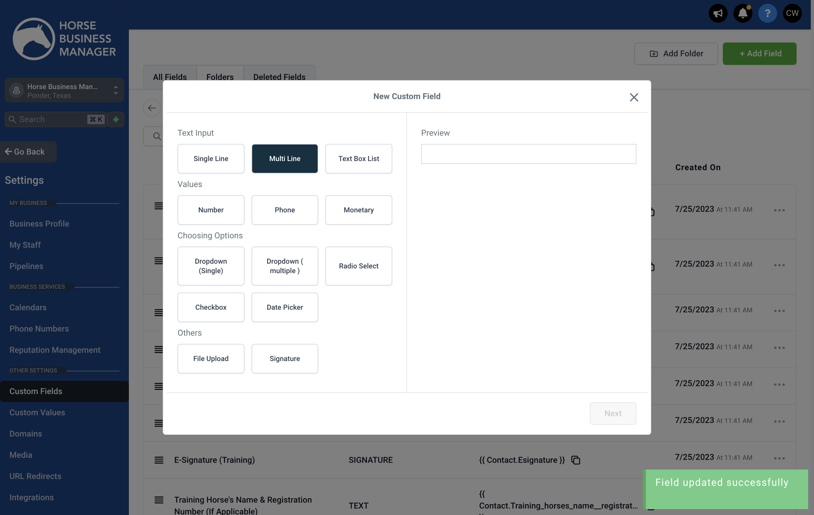814x515 pixels.
Task: Open the help question mark icon
Action: coord(767,13)
